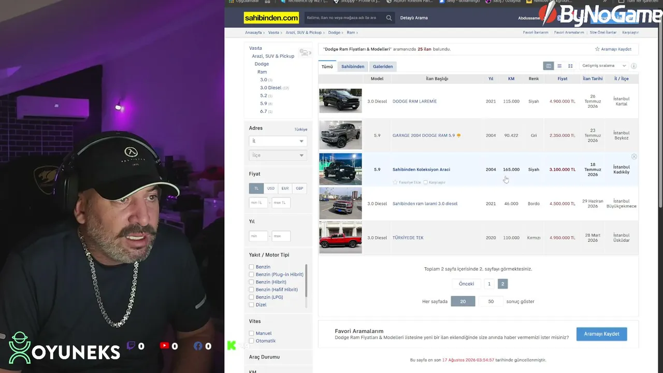Open Anasayfa in the breadcrumb

(x=253, y=33)
